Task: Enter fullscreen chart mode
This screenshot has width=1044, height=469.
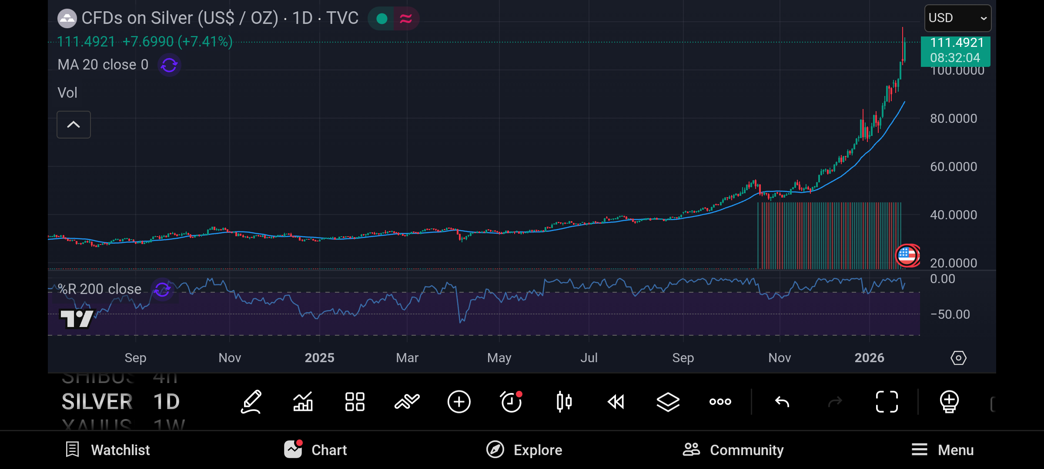Action: coord(887,402)
